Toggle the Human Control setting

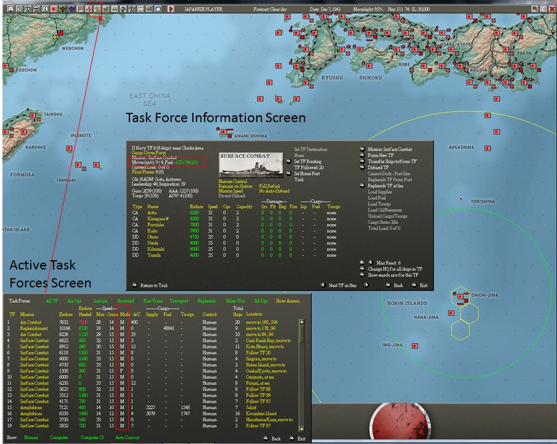[233, 181]
